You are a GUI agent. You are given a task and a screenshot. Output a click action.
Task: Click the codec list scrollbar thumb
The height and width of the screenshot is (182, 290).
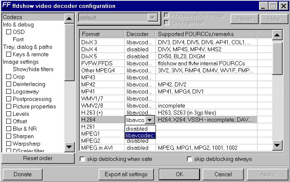tap(277, 58)
